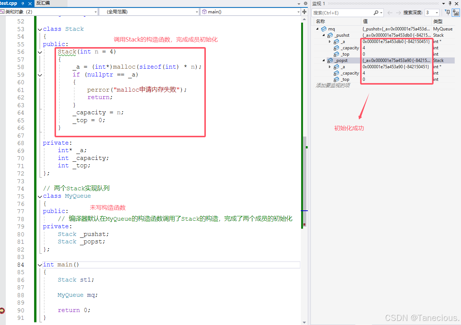The width and height of the screenshot is (461, 325).
Task: Click the _pushst member icon in Watch
Action: click(x=330, y=35)
